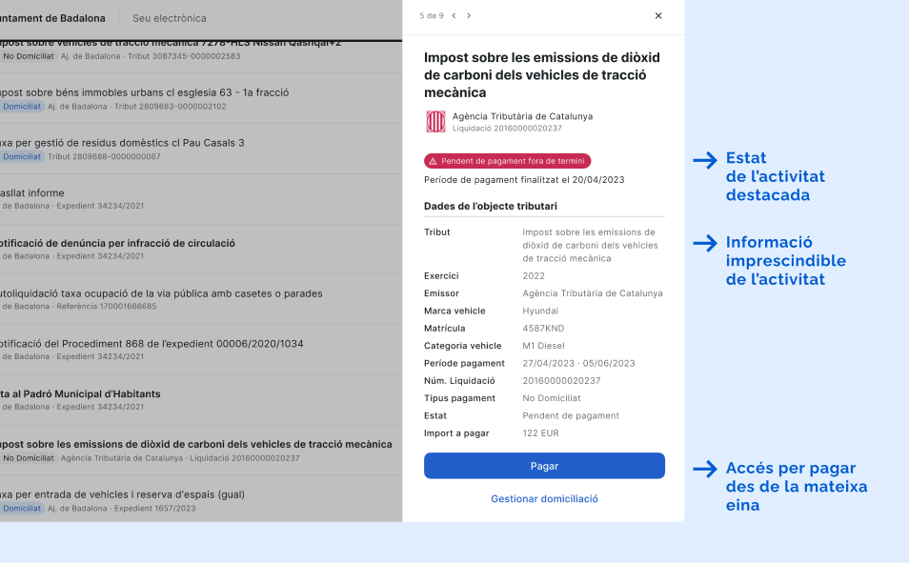The image size is (909, 563).
Task: Close the activity detail panel
Action: (x=658, y=16)
